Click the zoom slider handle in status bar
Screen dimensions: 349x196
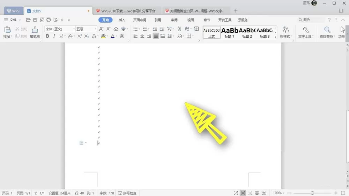(x=312, y=193)
